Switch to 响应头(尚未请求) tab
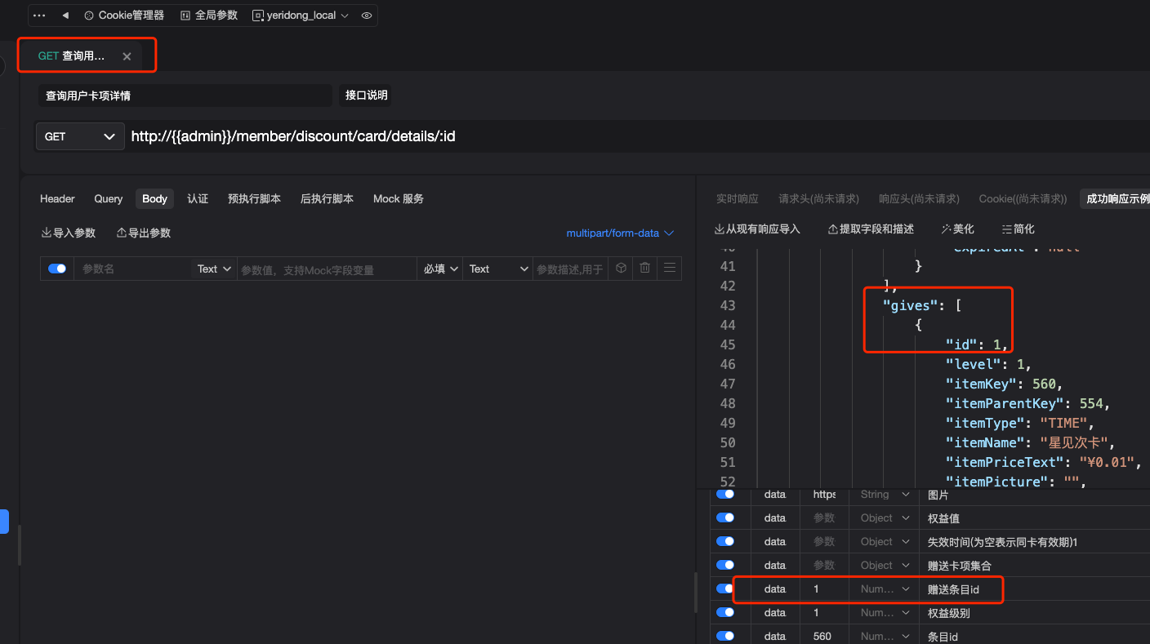This screenshot has width=1150, height=644. [919, 198]
